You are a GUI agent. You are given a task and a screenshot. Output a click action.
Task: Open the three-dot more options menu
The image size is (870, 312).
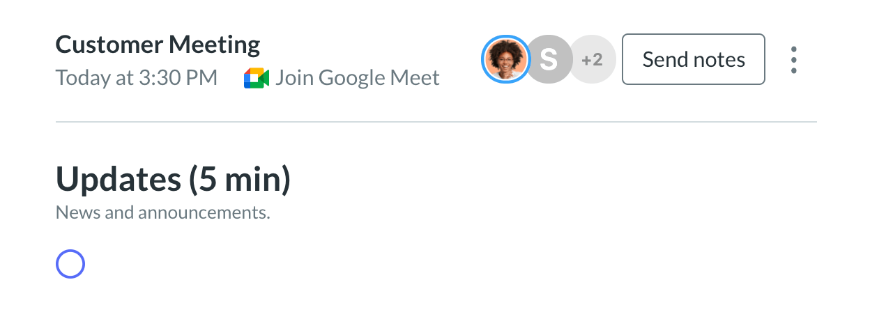793,60
